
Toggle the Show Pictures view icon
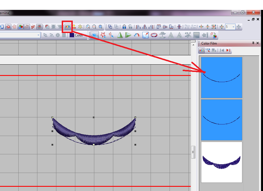[x=21, y=27]
